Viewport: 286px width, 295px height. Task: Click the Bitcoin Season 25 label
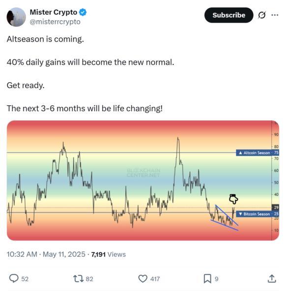pyautogui.click(x=257, y=214)
